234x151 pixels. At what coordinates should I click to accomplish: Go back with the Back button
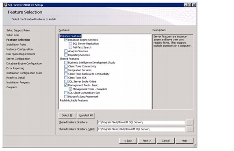[x=128, y=141]
